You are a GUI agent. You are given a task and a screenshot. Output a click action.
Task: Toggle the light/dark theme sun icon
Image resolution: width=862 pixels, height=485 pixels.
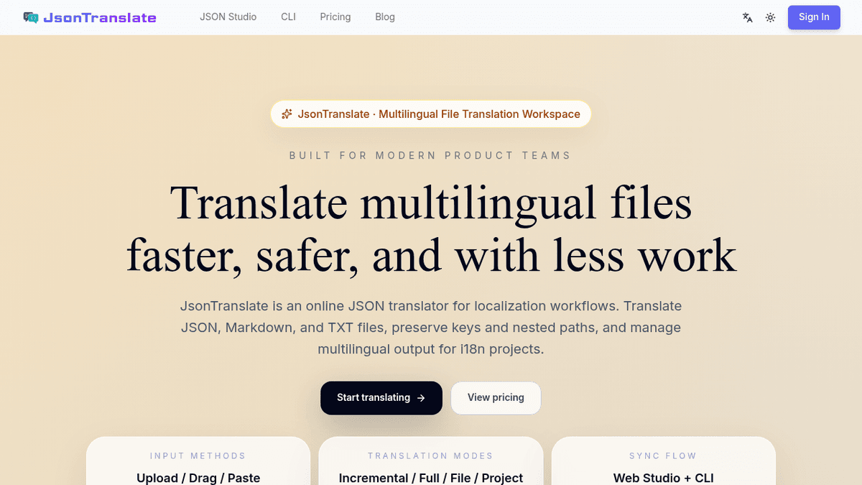coord(770,17)
